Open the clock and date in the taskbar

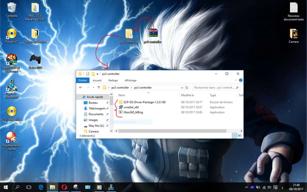(296, 187)
